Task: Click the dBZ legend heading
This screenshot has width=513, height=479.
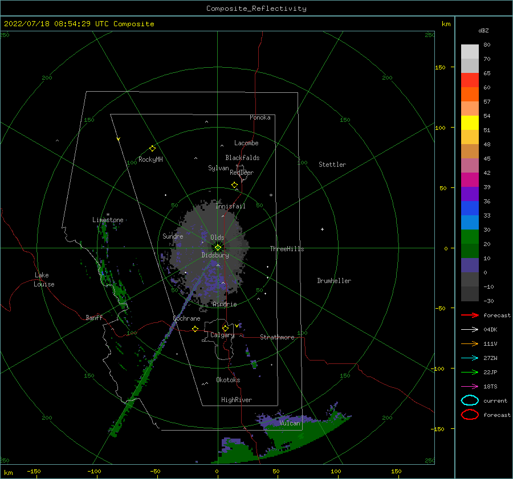Action: tap(483, 30)
